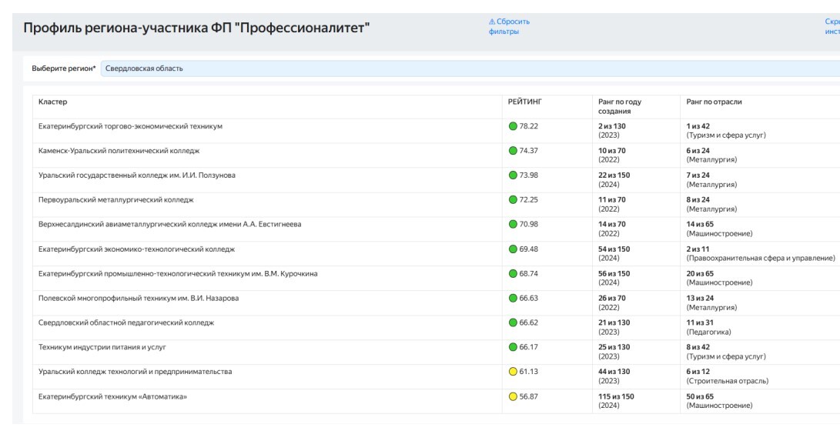840x431 pixels.
Task: Click industry rank 14 из 65
Action: tap(700, 224)
